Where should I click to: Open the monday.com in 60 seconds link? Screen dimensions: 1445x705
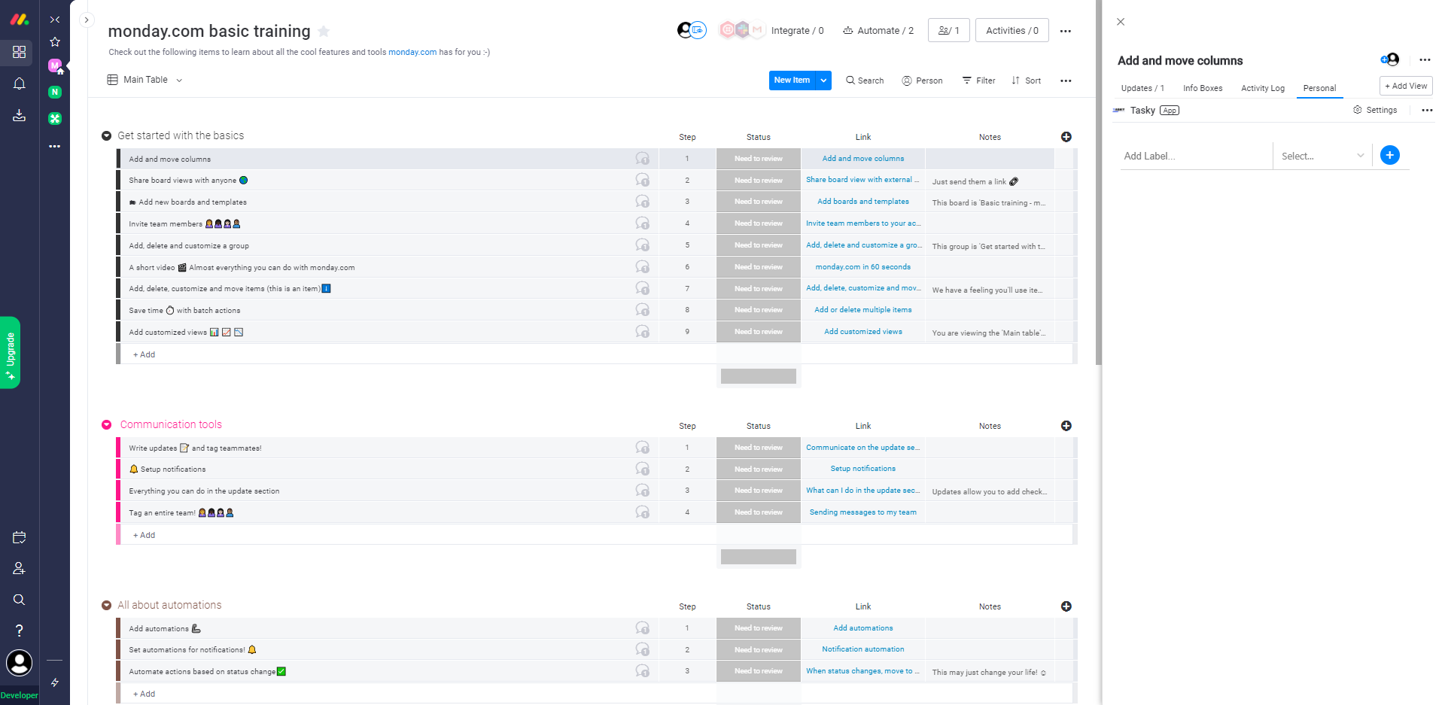tap(862, 267)
